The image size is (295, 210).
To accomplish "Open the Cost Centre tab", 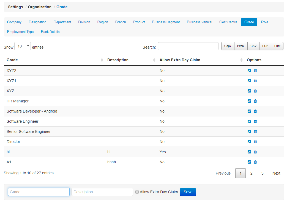I will click(x=228, y=22).
